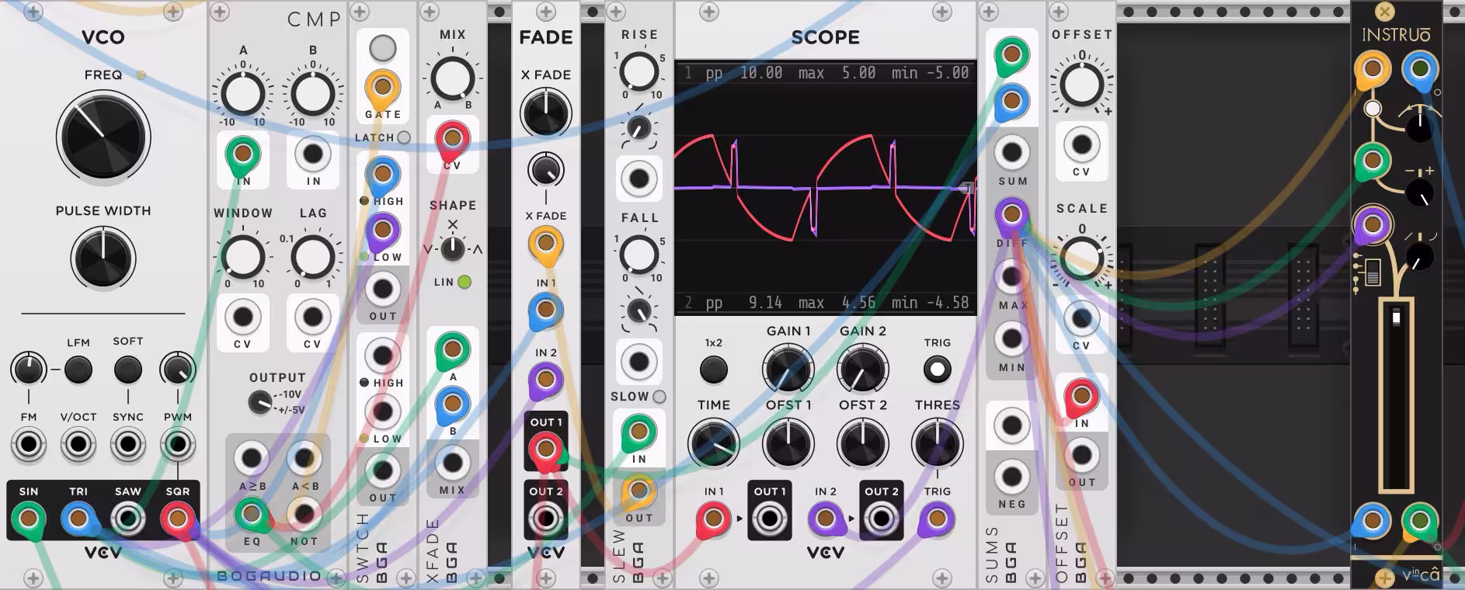Toggle the SLEW SLOW button

tap(659, 397)
